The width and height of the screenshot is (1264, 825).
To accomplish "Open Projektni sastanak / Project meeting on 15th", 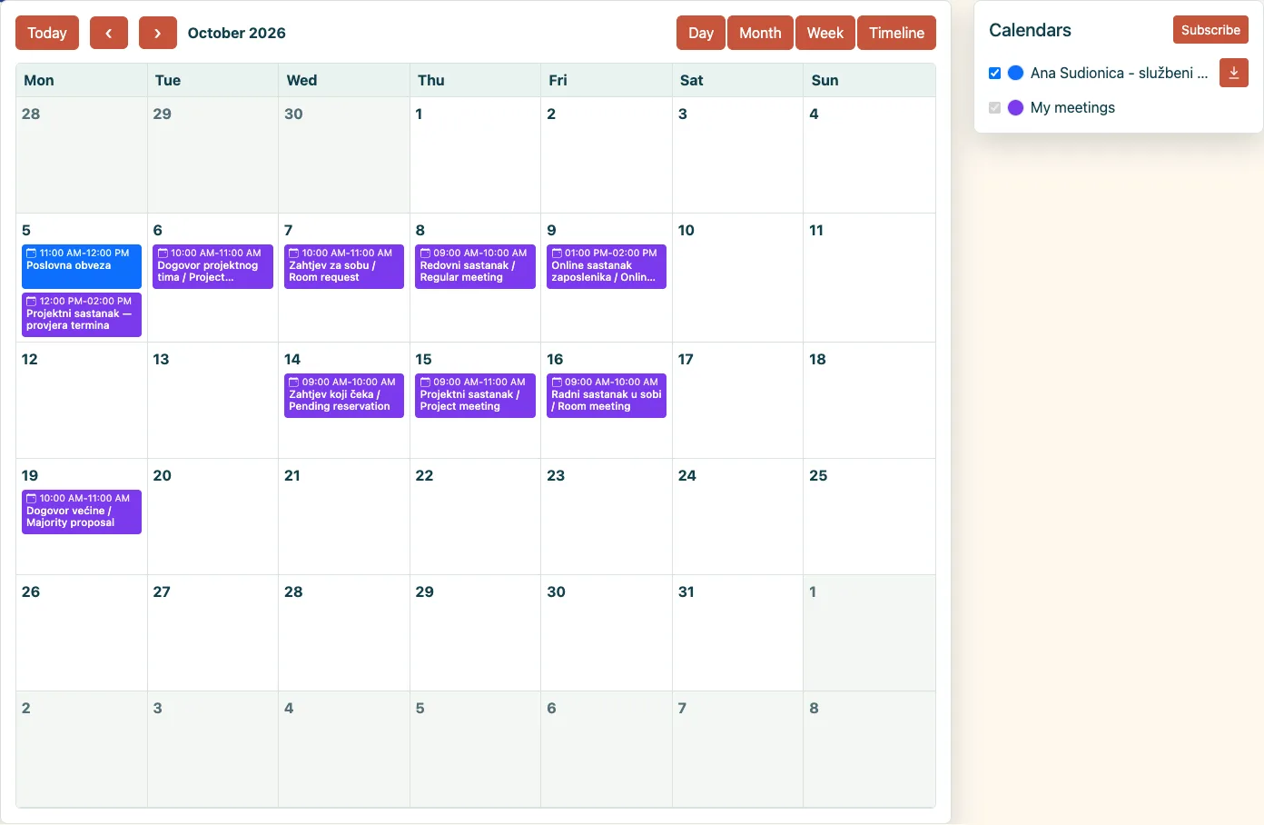I will [x=475, y=396].
